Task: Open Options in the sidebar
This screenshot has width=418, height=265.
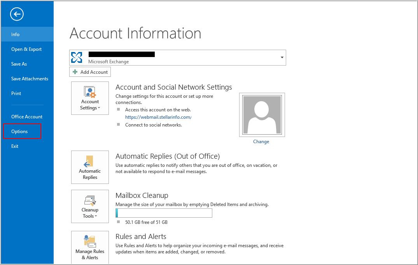Action: (x=19, y=132)
